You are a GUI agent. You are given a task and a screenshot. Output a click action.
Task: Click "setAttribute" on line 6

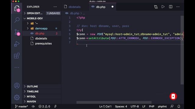pos(98,38)
